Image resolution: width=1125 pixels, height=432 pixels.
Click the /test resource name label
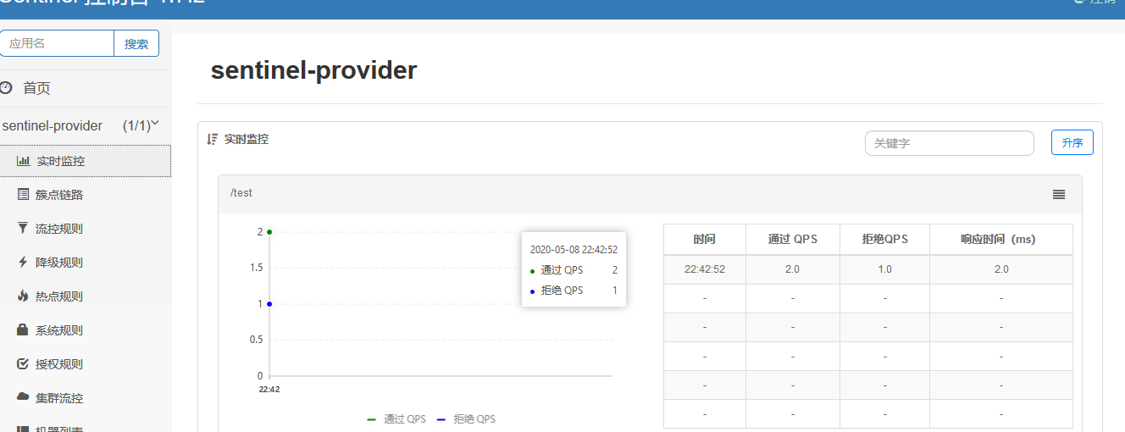241,193
